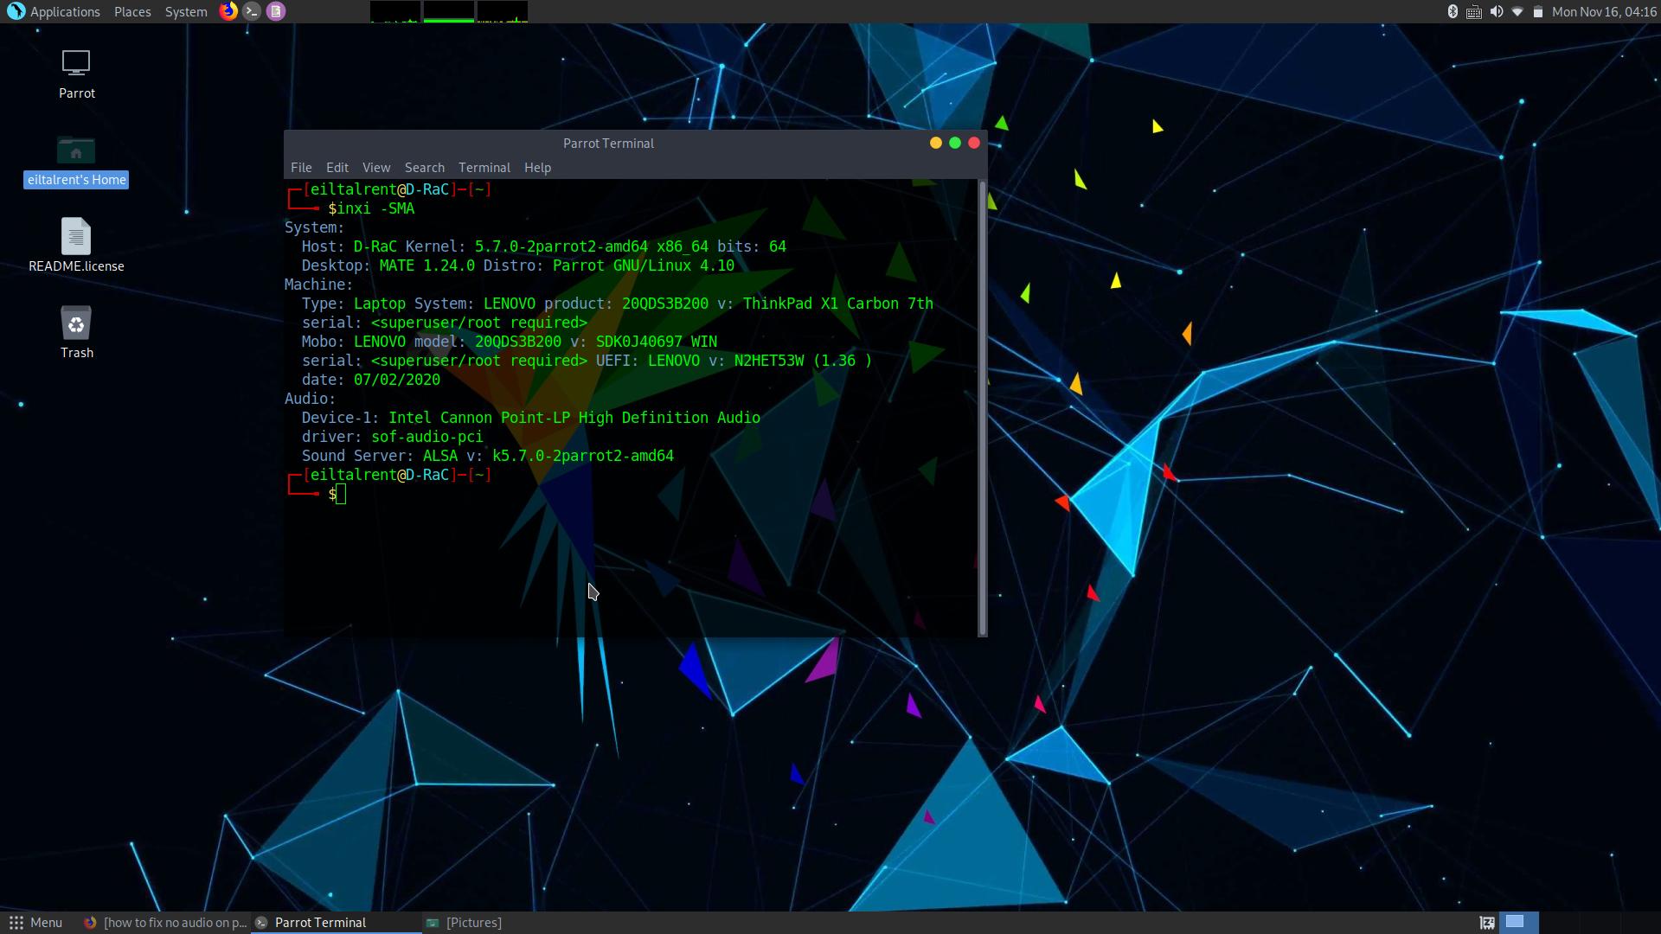This screenshot has width=1661, height=934.
Task: Open the File menu in Parrot Terminal
Action: [301, 168]
